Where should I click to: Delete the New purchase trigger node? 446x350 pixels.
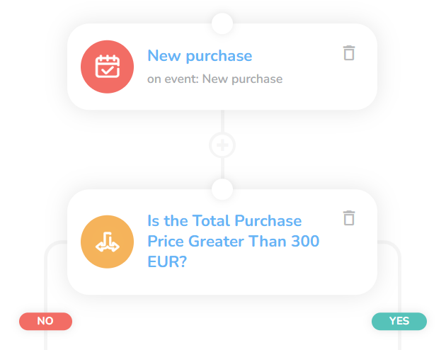(349, 53)
